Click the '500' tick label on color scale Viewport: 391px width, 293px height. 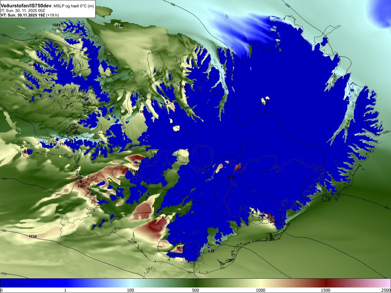[x=195, y=290]
